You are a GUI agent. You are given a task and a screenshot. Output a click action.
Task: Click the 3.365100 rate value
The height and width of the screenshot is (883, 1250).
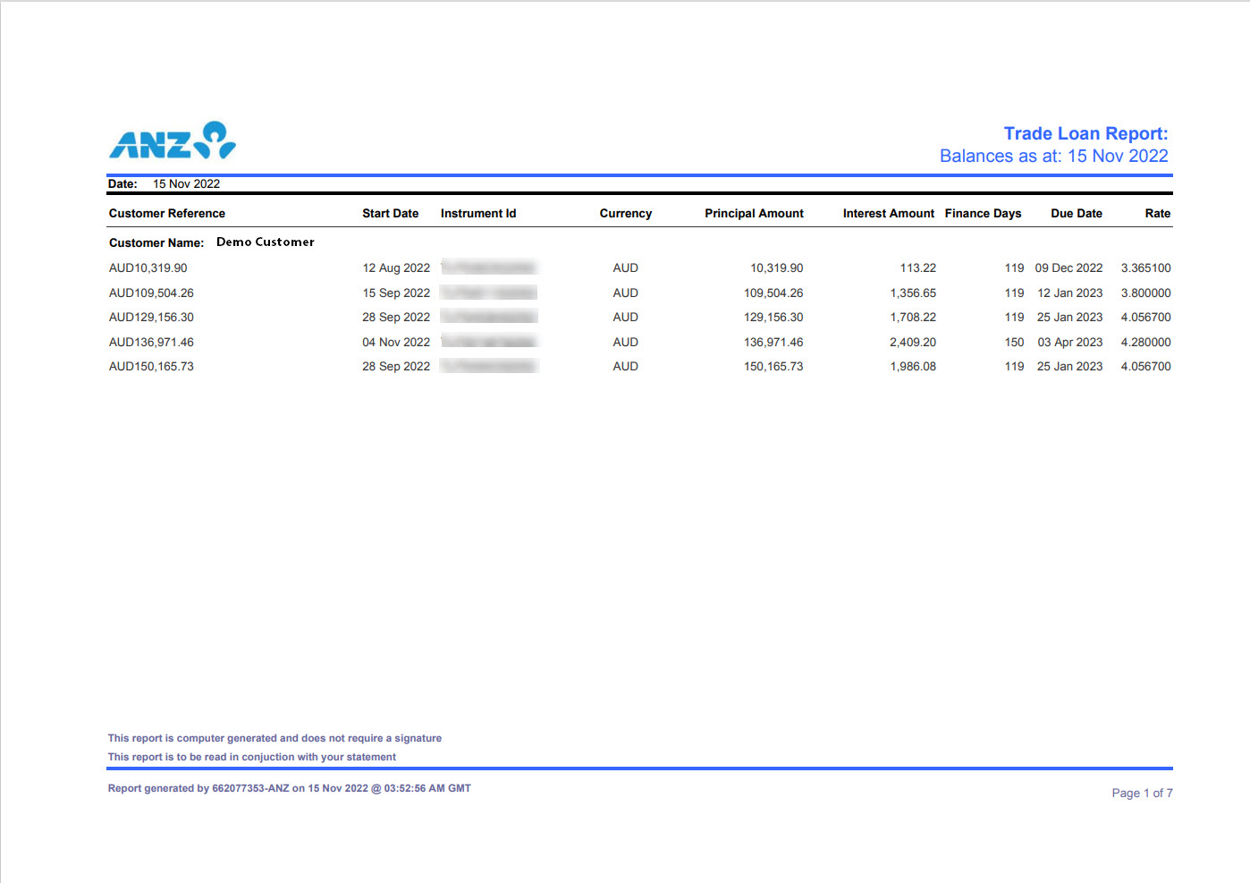pyautogui.click(x=1145, y=268)
